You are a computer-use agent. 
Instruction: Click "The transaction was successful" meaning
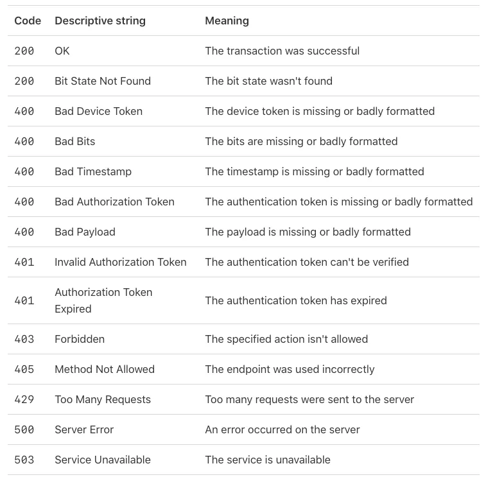282,51
